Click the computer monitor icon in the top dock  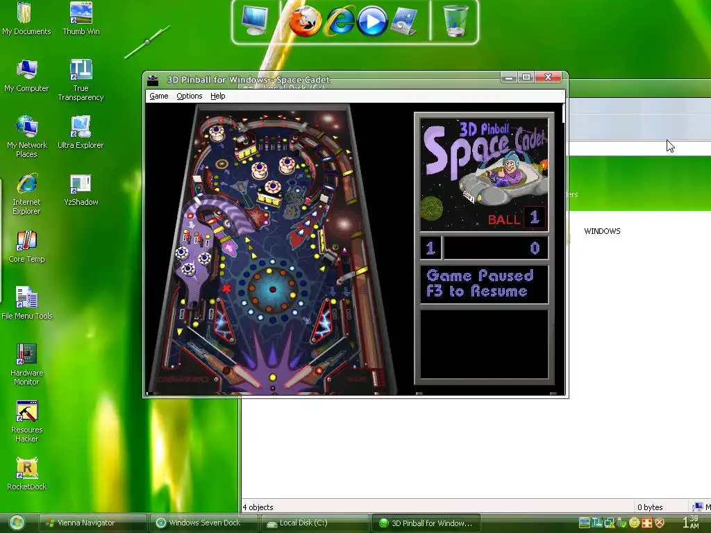[255, 20]
